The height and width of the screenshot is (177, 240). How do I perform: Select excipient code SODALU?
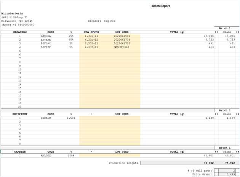click(x=46, y=118)
